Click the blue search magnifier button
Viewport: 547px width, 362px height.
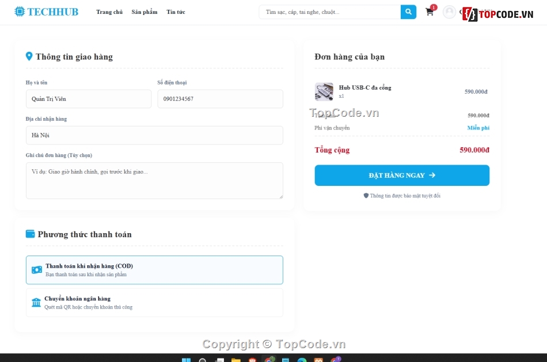pyautogui.click(x=408, y=12)
